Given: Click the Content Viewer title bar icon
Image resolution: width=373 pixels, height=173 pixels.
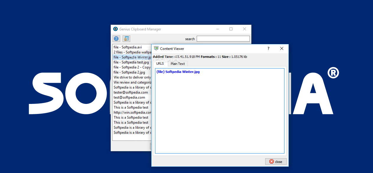Looking at the screenshot, I should tap(156, 48).
